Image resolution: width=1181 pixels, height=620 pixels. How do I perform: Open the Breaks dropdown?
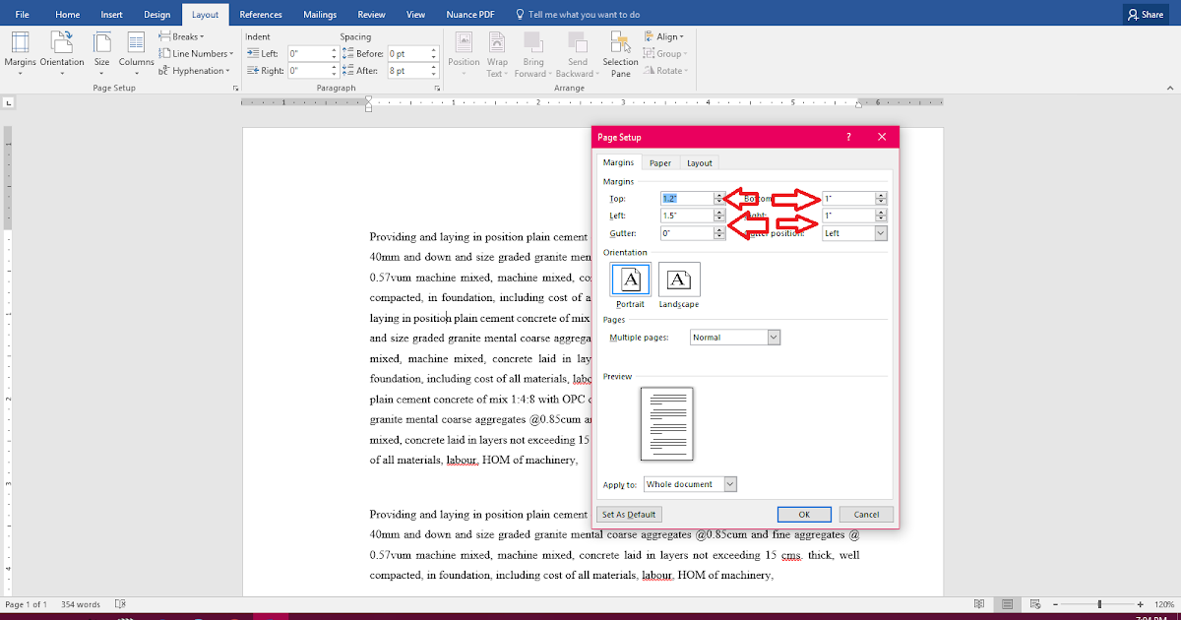(x=180, y=36)
